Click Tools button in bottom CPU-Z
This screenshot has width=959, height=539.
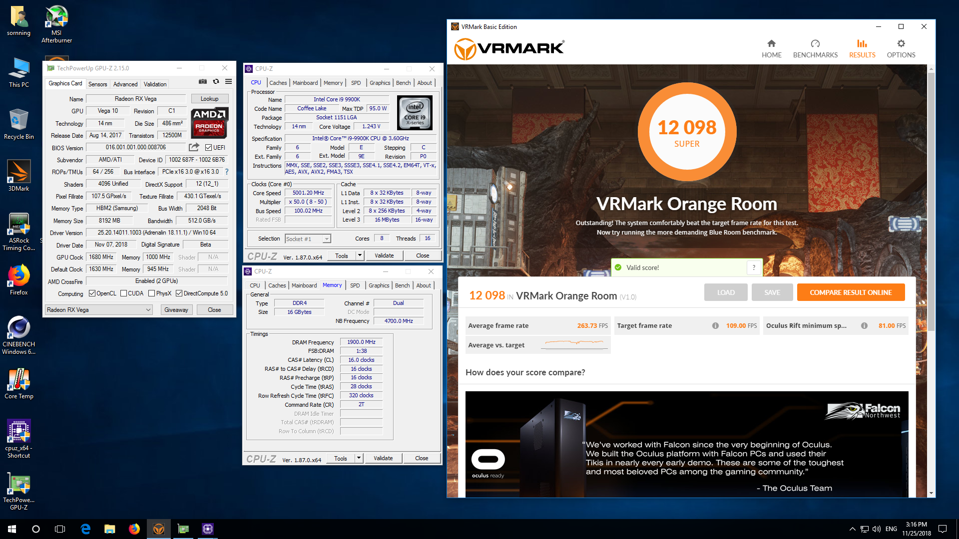tap(341, 458)
